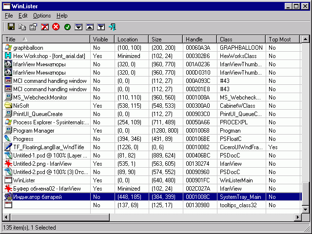Click the window icon crossed with red X

coord(44,27)
